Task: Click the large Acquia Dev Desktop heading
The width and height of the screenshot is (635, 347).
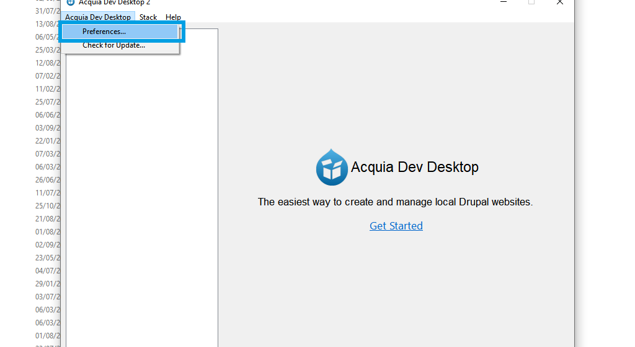Action: [x=414, y=167]
